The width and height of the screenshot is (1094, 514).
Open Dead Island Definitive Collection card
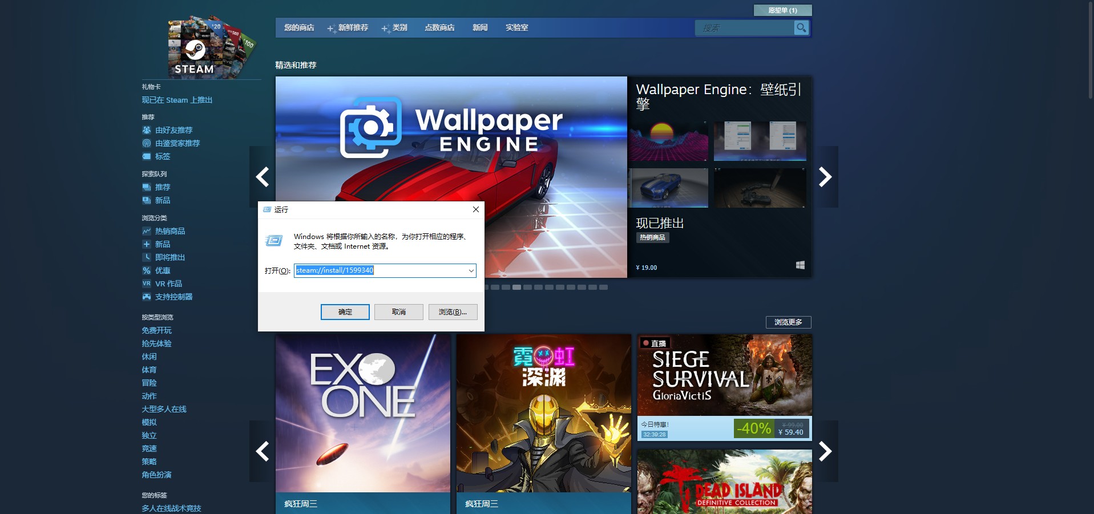click(725, 481)
